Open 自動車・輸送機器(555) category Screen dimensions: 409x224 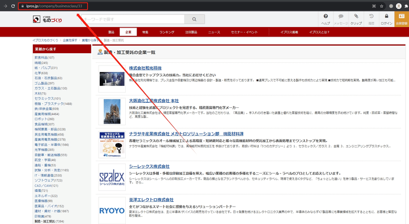(x=51, y=155)
